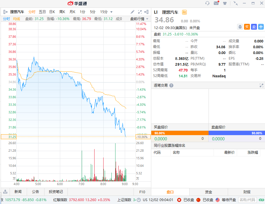Viewport: 265px width, 204px height.
Task: Open the messages envelope icon
Action: click(216, 3)
